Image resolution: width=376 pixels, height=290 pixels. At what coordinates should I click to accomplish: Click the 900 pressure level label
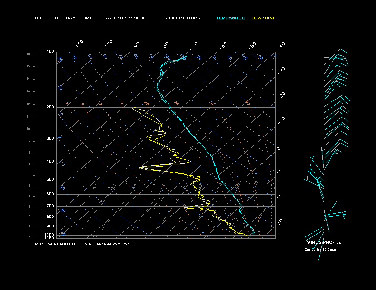click(50, 227)
